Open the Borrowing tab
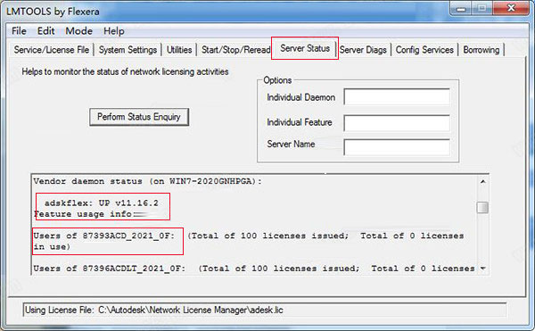This screenshot has height=331, width=535. point(481,50)
